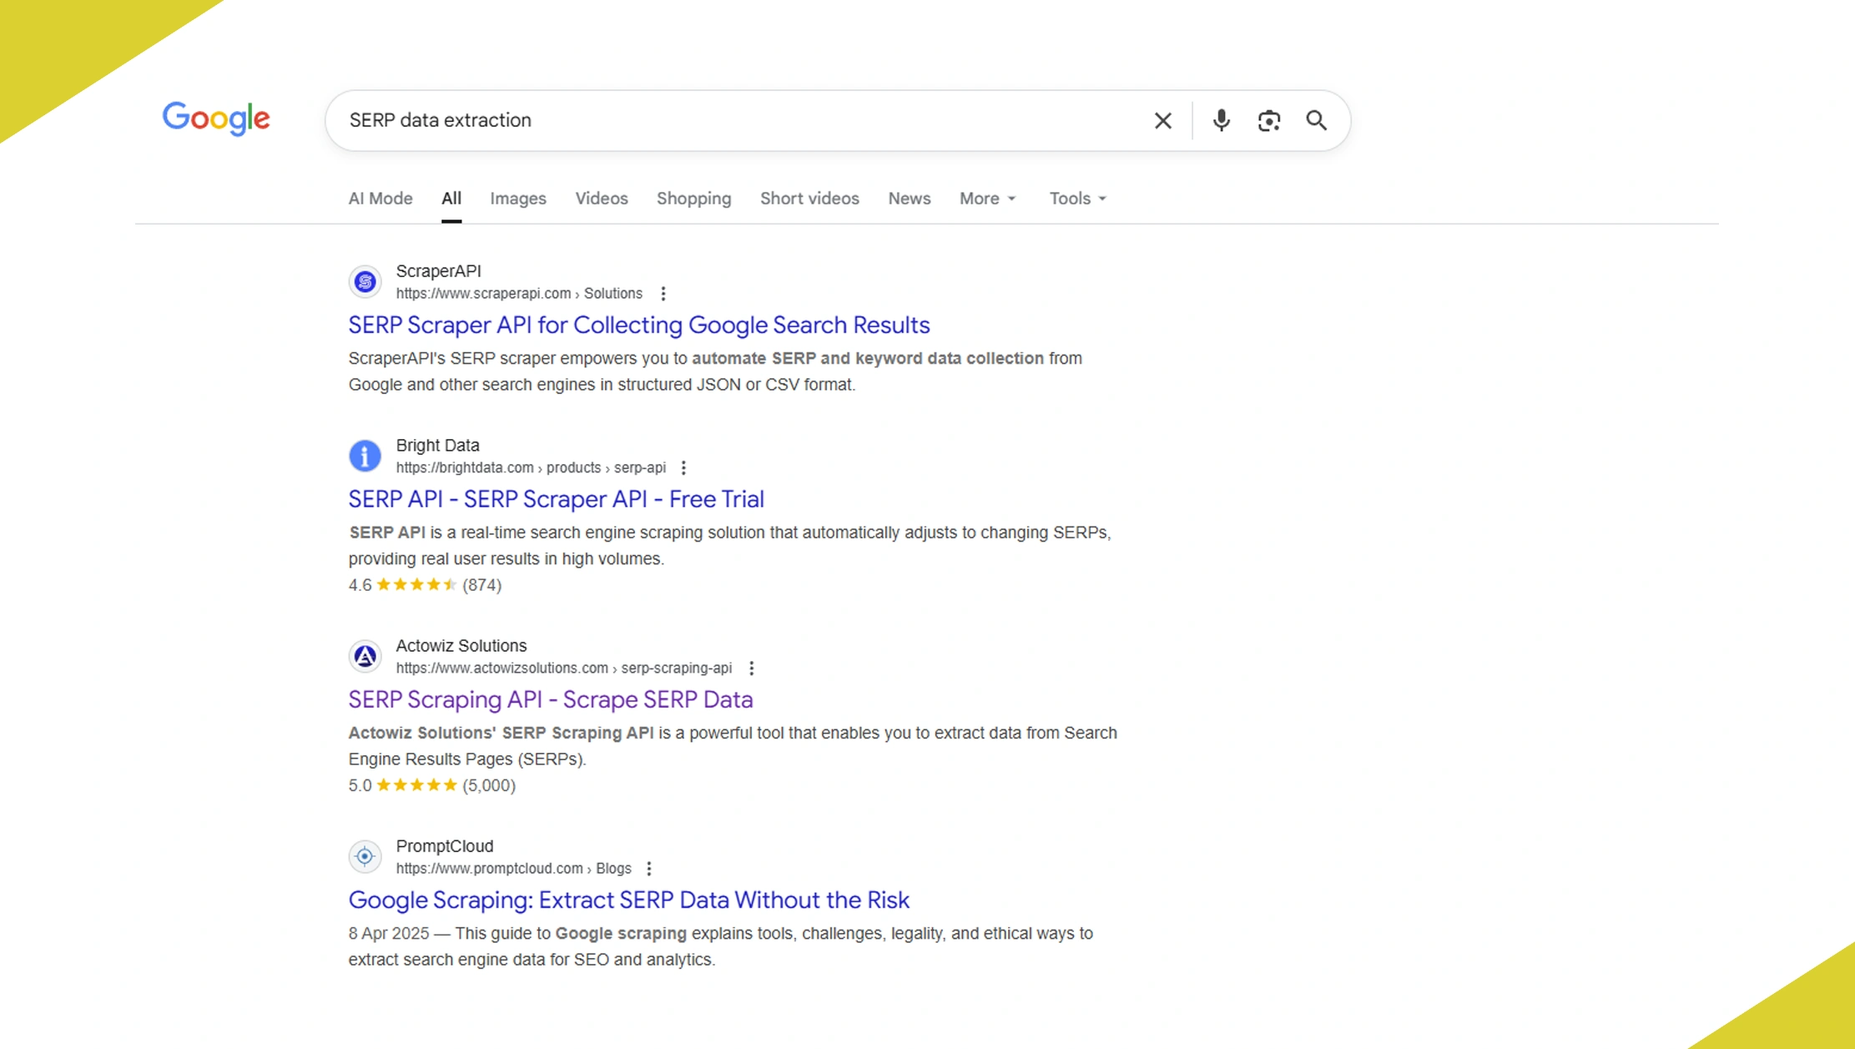Switch to the Images tab
The height and width of the screenshot is (1049, 1855).
click(x=517, y=199)
